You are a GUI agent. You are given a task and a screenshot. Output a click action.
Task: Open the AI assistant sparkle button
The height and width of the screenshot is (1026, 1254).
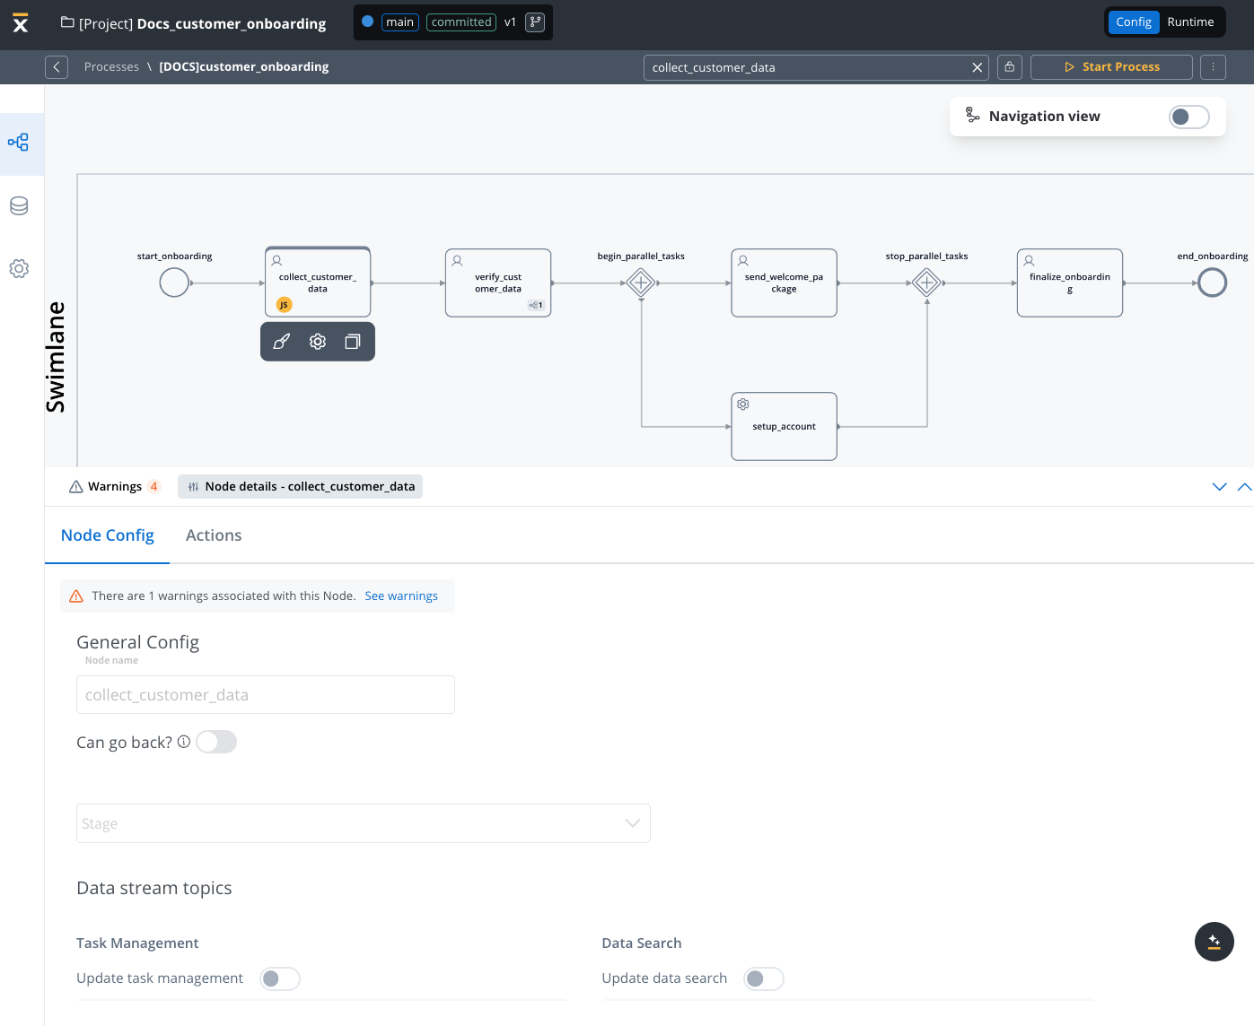click(x=1215, y=942)
